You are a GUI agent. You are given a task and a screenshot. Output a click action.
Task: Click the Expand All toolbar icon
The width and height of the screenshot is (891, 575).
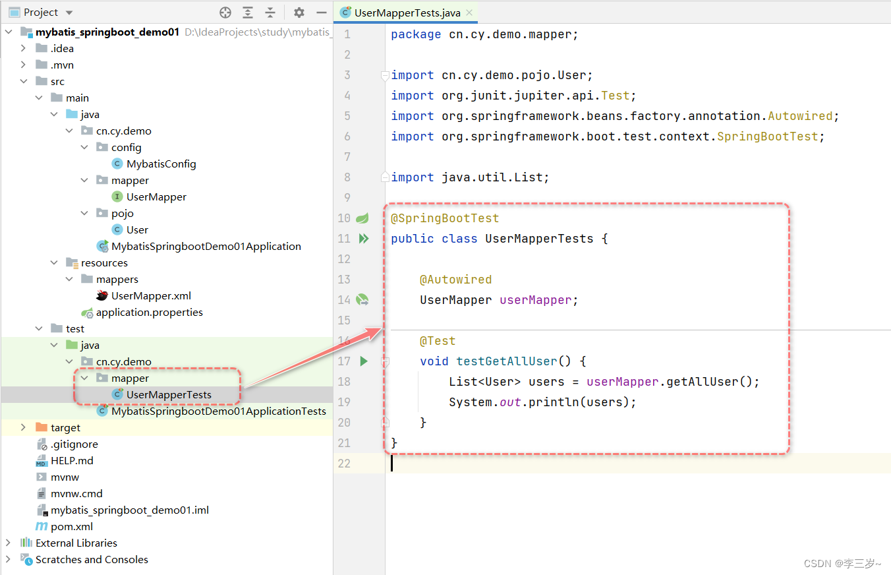tap(248, 13)
